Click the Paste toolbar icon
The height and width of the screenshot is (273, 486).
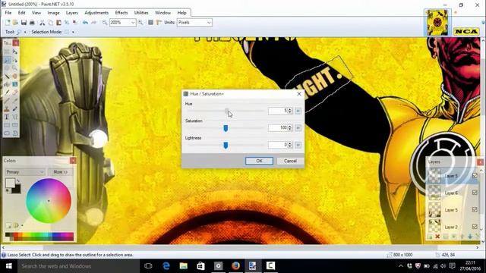click(58, 22)
